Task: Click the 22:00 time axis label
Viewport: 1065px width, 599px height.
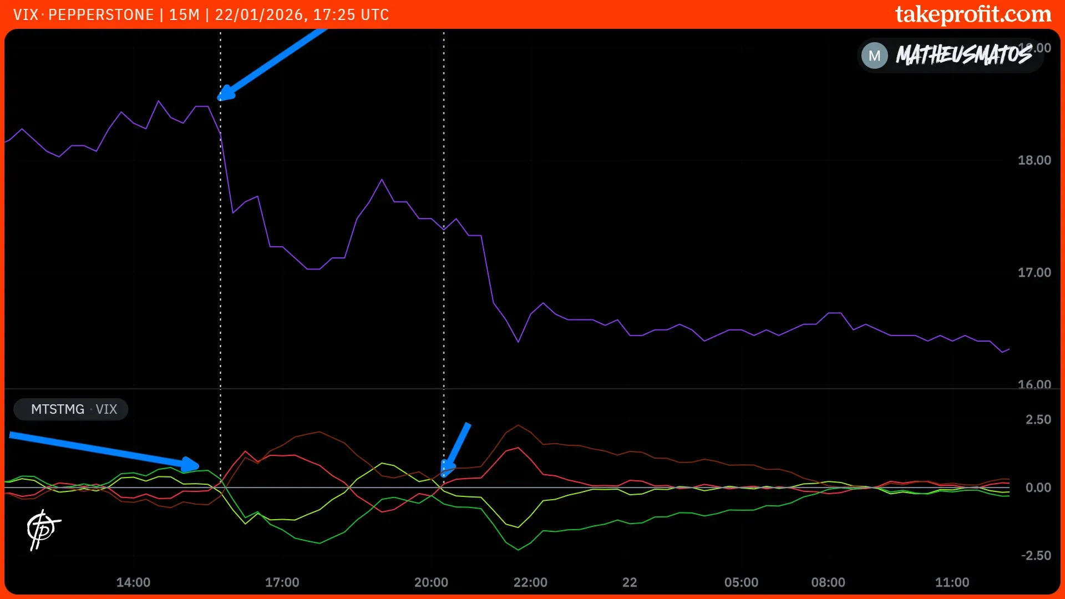Action: [x=530, y=582]
